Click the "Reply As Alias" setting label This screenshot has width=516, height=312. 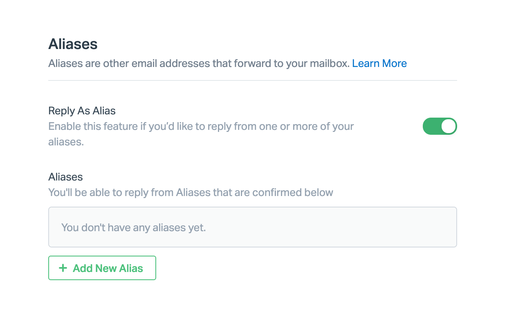82,111
